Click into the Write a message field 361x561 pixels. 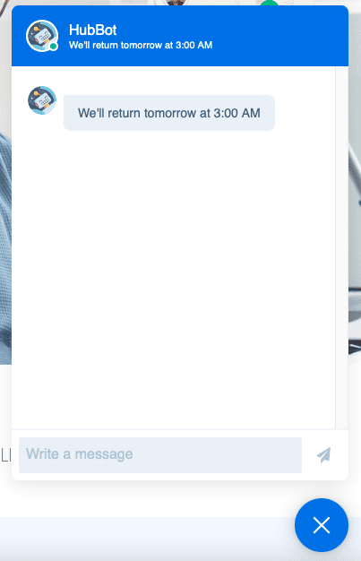(x=160, y=454)
